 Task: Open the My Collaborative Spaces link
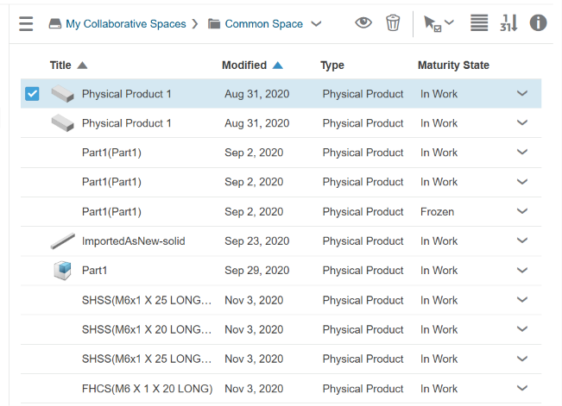pyautogui.click(x=126, y=24)
